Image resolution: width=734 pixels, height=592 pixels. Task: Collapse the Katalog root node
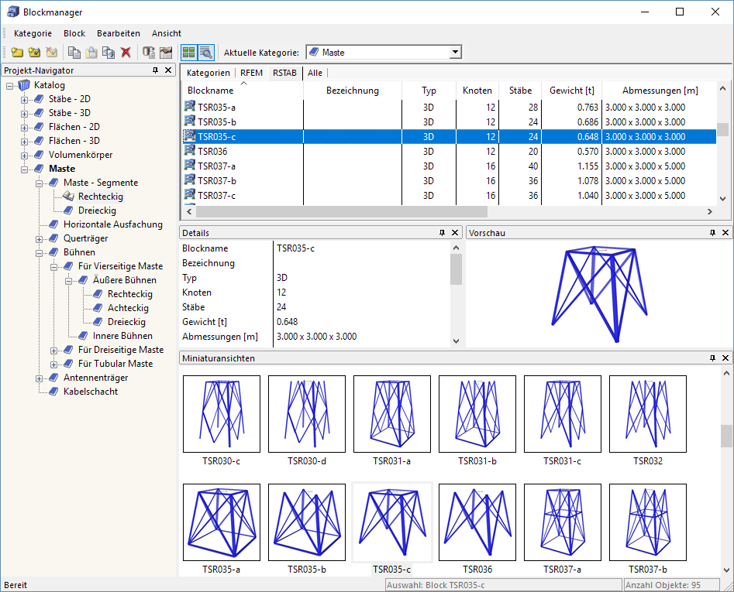click(x=9, y=86)
